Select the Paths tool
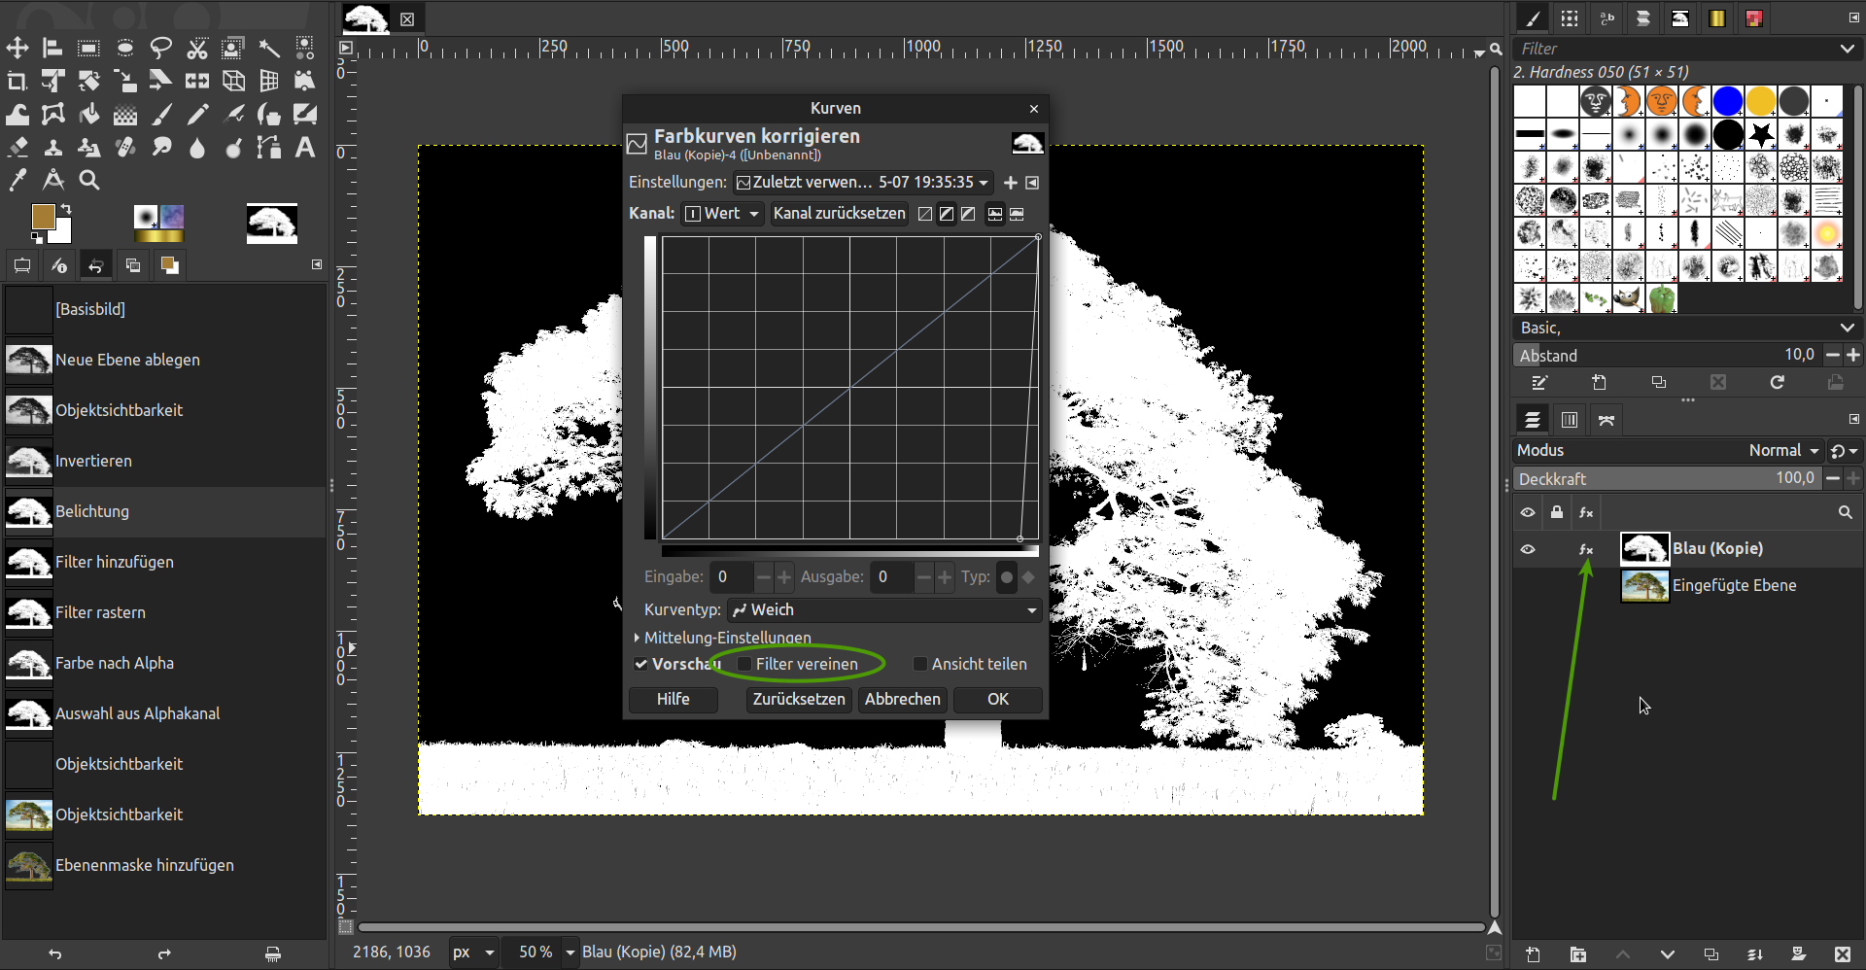1866x970 pixels. pyautogui.click(x=269, y=148)
